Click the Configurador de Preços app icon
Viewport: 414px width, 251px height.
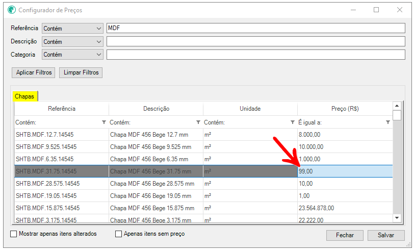pyautogui.click(x=12, y=10)
